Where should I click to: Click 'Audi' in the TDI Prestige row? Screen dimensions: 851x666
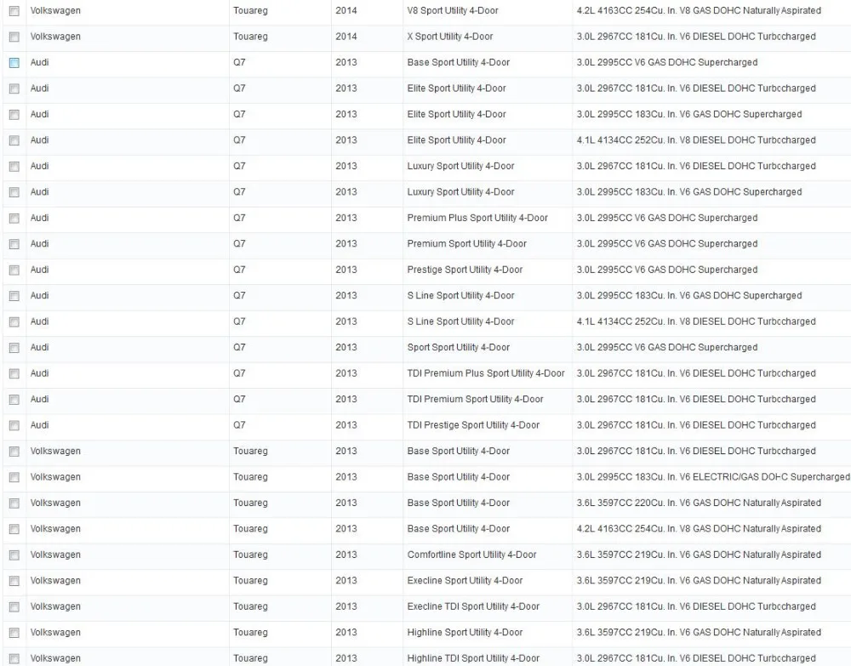[40, 424]
